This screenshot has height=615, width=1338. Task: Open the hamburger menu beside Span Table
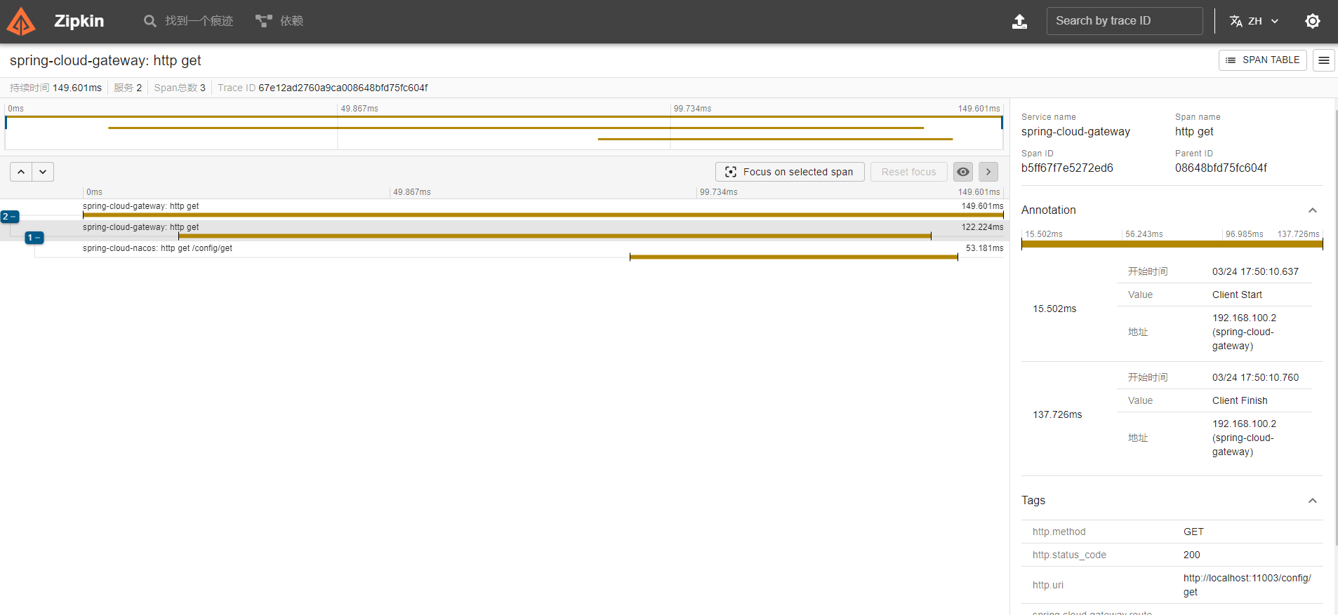click(1323, 60)
